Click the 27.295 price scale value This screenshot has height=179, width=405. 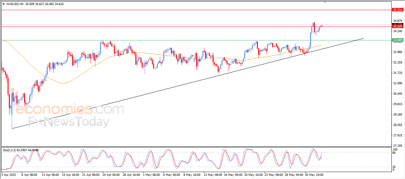click(398, 146)
